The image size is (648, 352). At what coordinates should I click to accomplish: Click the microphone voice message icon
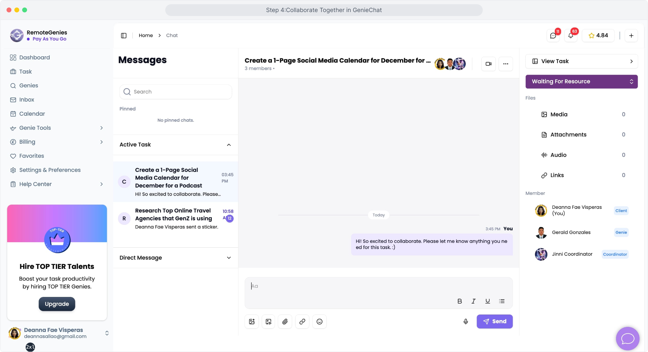pos(465,321)
